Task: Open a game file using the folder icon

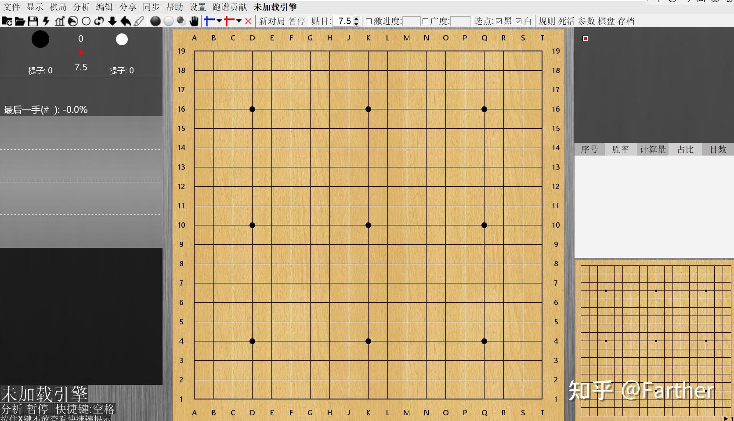Action: tap(20, 21)
